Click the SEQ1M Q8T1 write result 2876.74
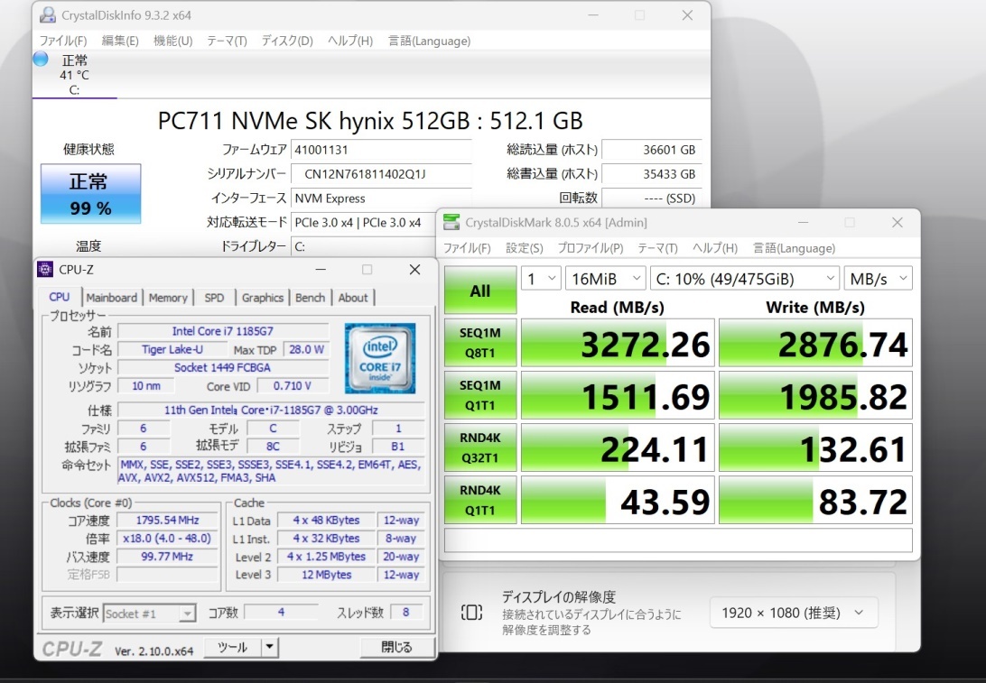The image size is (986, 683). (815, 343)
